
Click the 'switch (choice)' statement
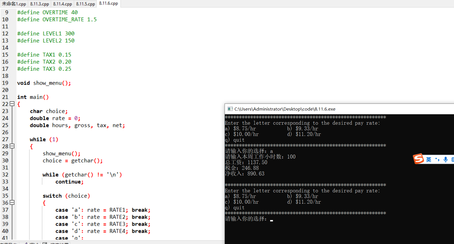coord(66,196)
